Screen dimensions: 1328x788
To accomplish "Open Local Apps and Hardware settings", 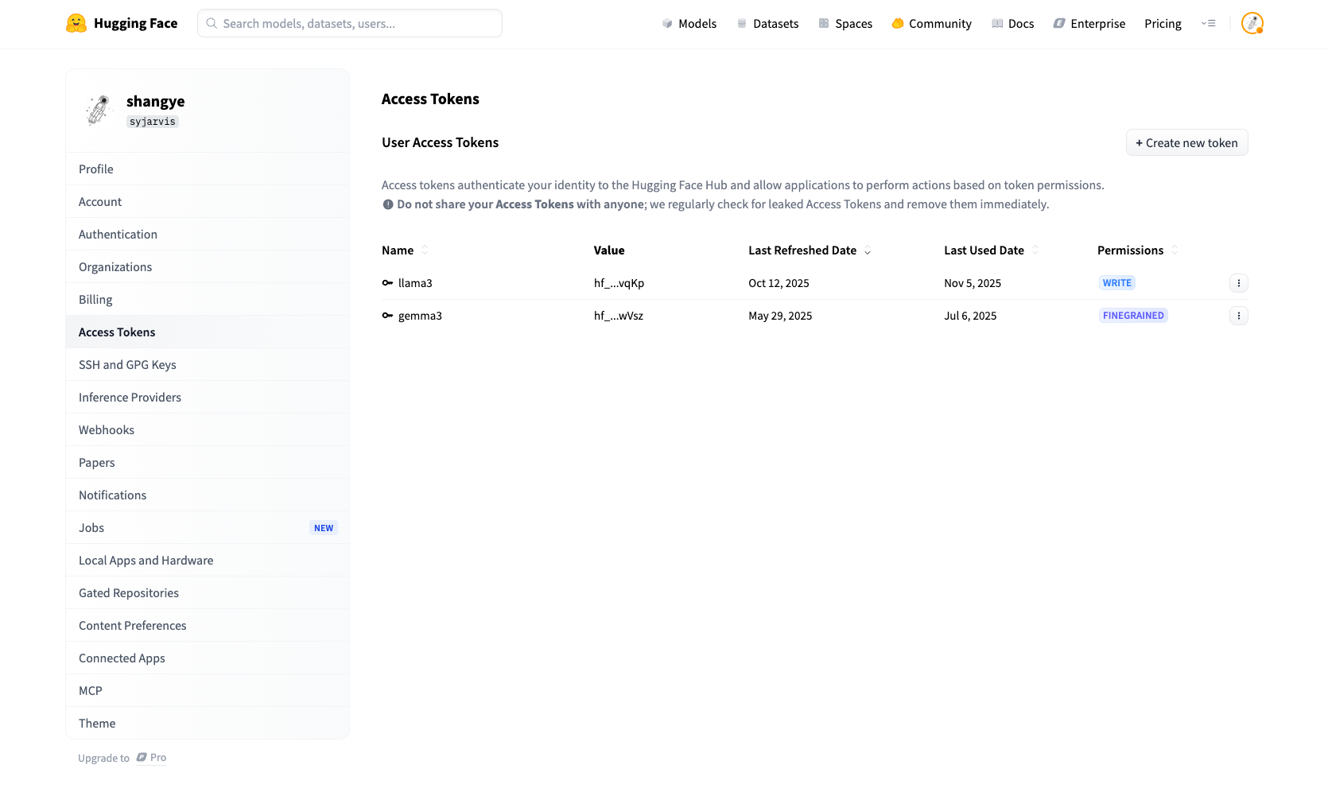I will 208,561.
